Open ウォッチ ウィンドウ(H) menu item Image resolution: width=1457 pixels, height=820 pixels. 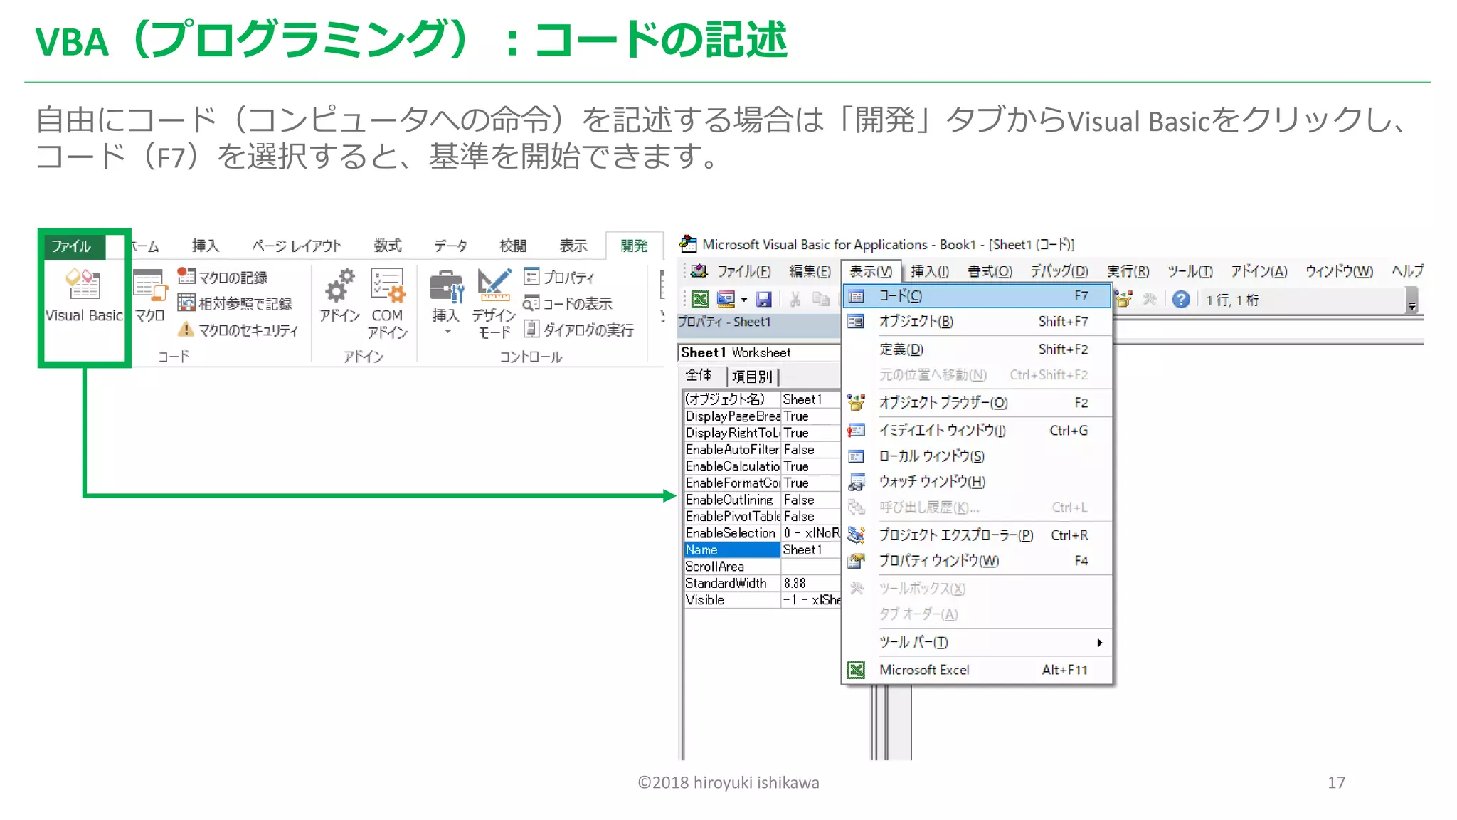[x=977, y=482]
